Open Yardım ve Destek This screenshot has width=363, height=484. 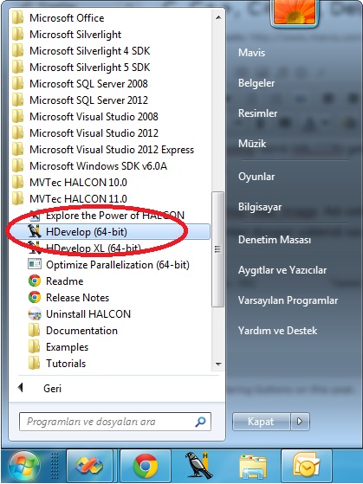click(x=277, y=331)
